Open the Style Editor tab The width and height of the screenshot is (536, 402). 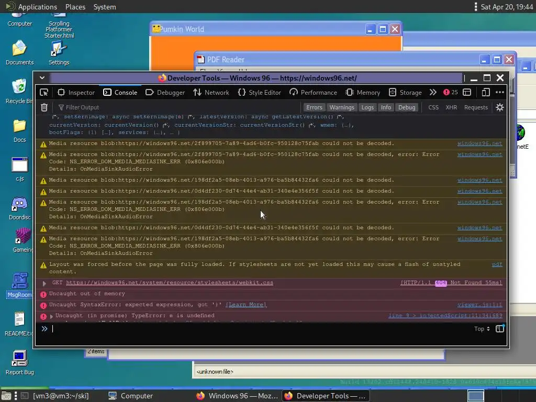coord(260,92)
